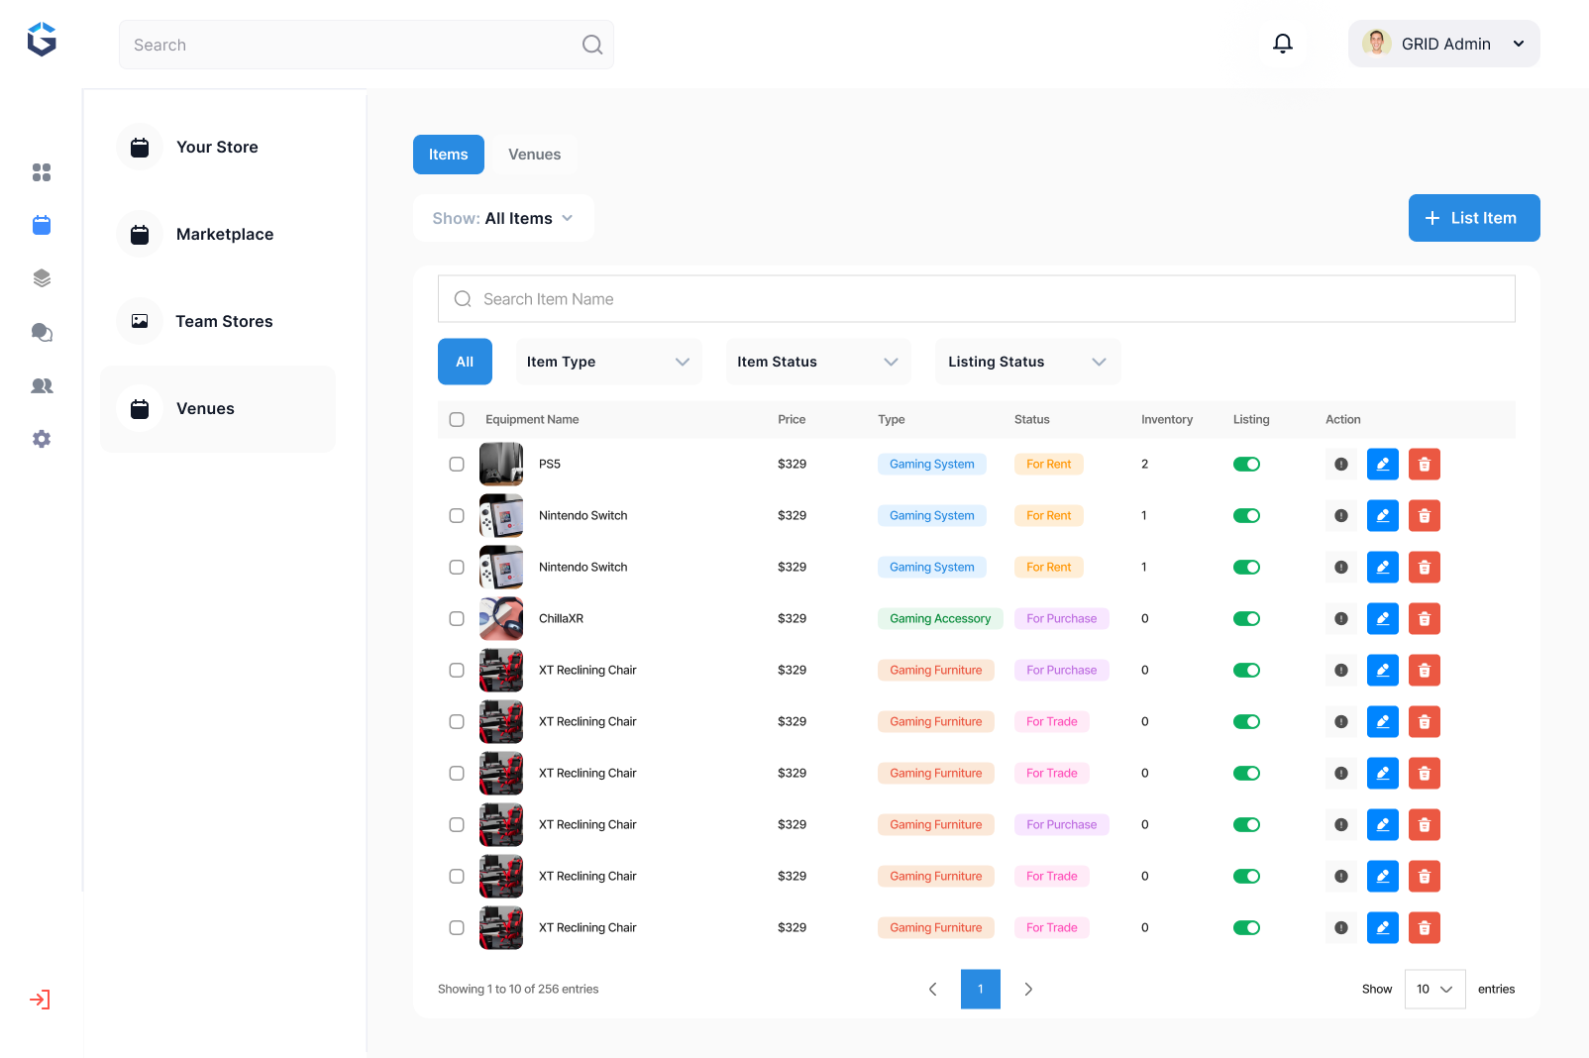The width and height of the screenshot is (1589, 1058).
Task: Check the box for ChillaXR row
Action: click(457, 618)
